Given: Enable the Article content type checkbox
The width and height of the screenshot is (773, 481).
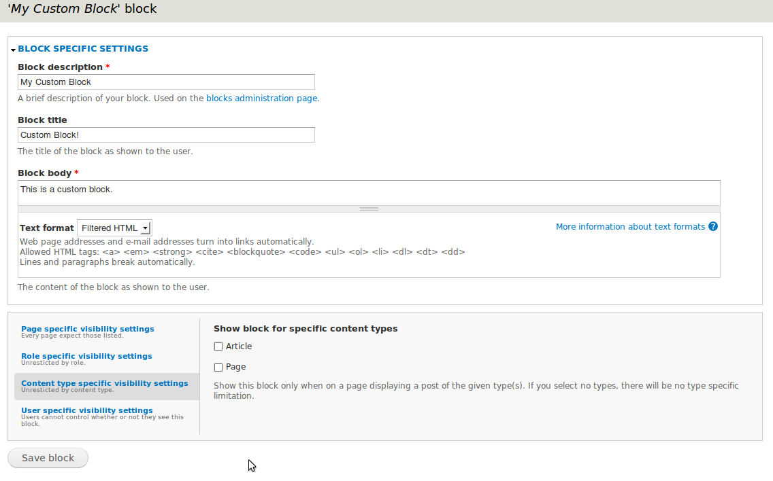Looking at the screenshot, I should [x=218, y=346].
